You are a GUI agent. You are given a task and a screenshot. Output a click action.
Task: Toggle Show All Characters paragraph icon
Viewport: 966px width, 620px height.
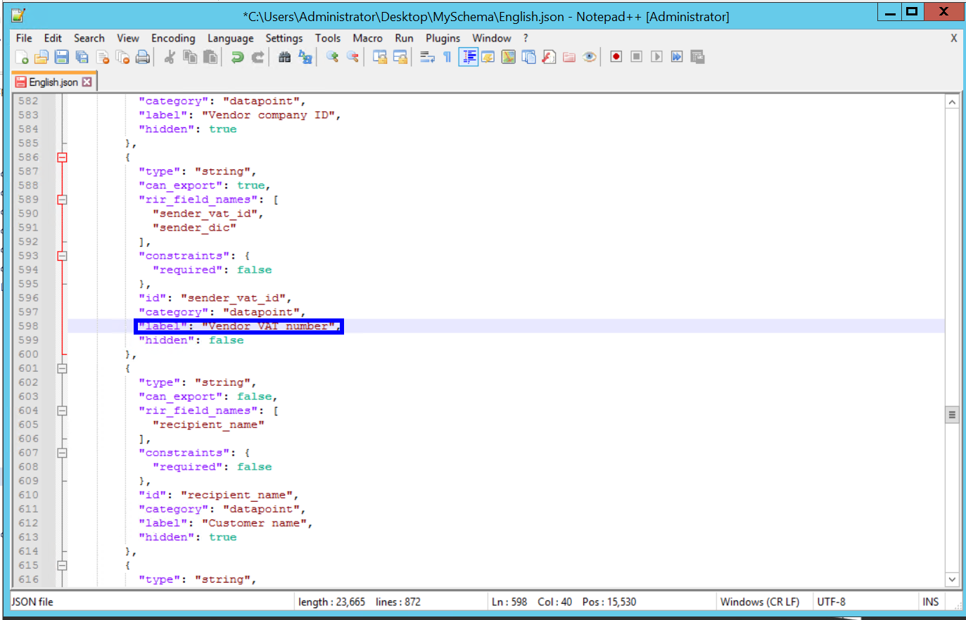pyautogui.click(x=447, y=56)
